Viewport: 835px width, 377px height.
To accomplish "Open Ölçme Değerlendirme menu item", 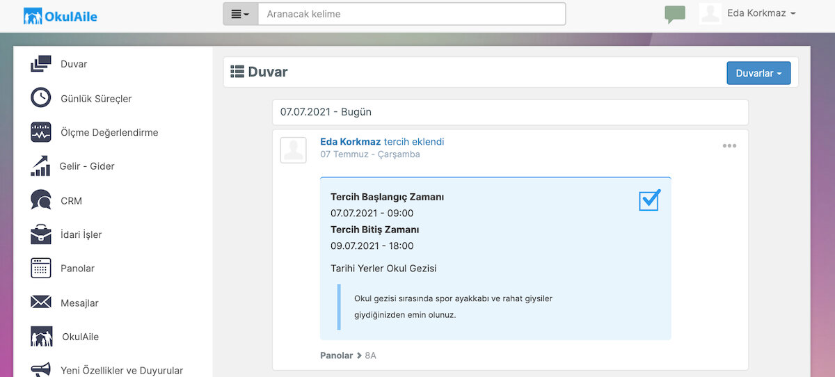I will point(109,132).
